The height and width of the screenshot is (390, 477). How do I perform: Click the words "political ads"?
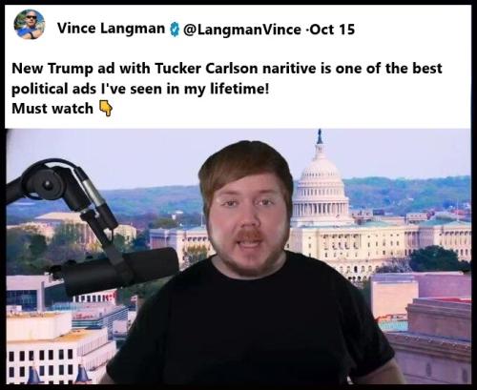[53, 90]
